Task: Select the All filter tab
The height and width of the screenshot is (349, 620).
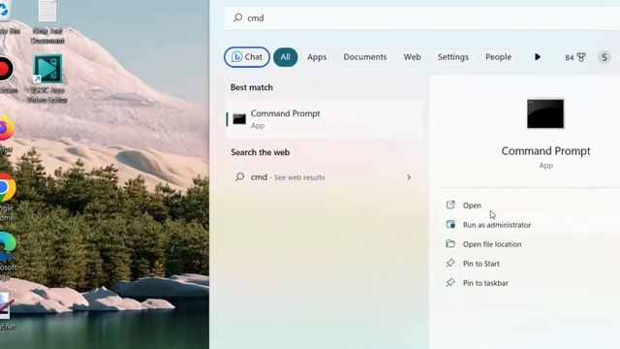Action: [x=285, y=57]
